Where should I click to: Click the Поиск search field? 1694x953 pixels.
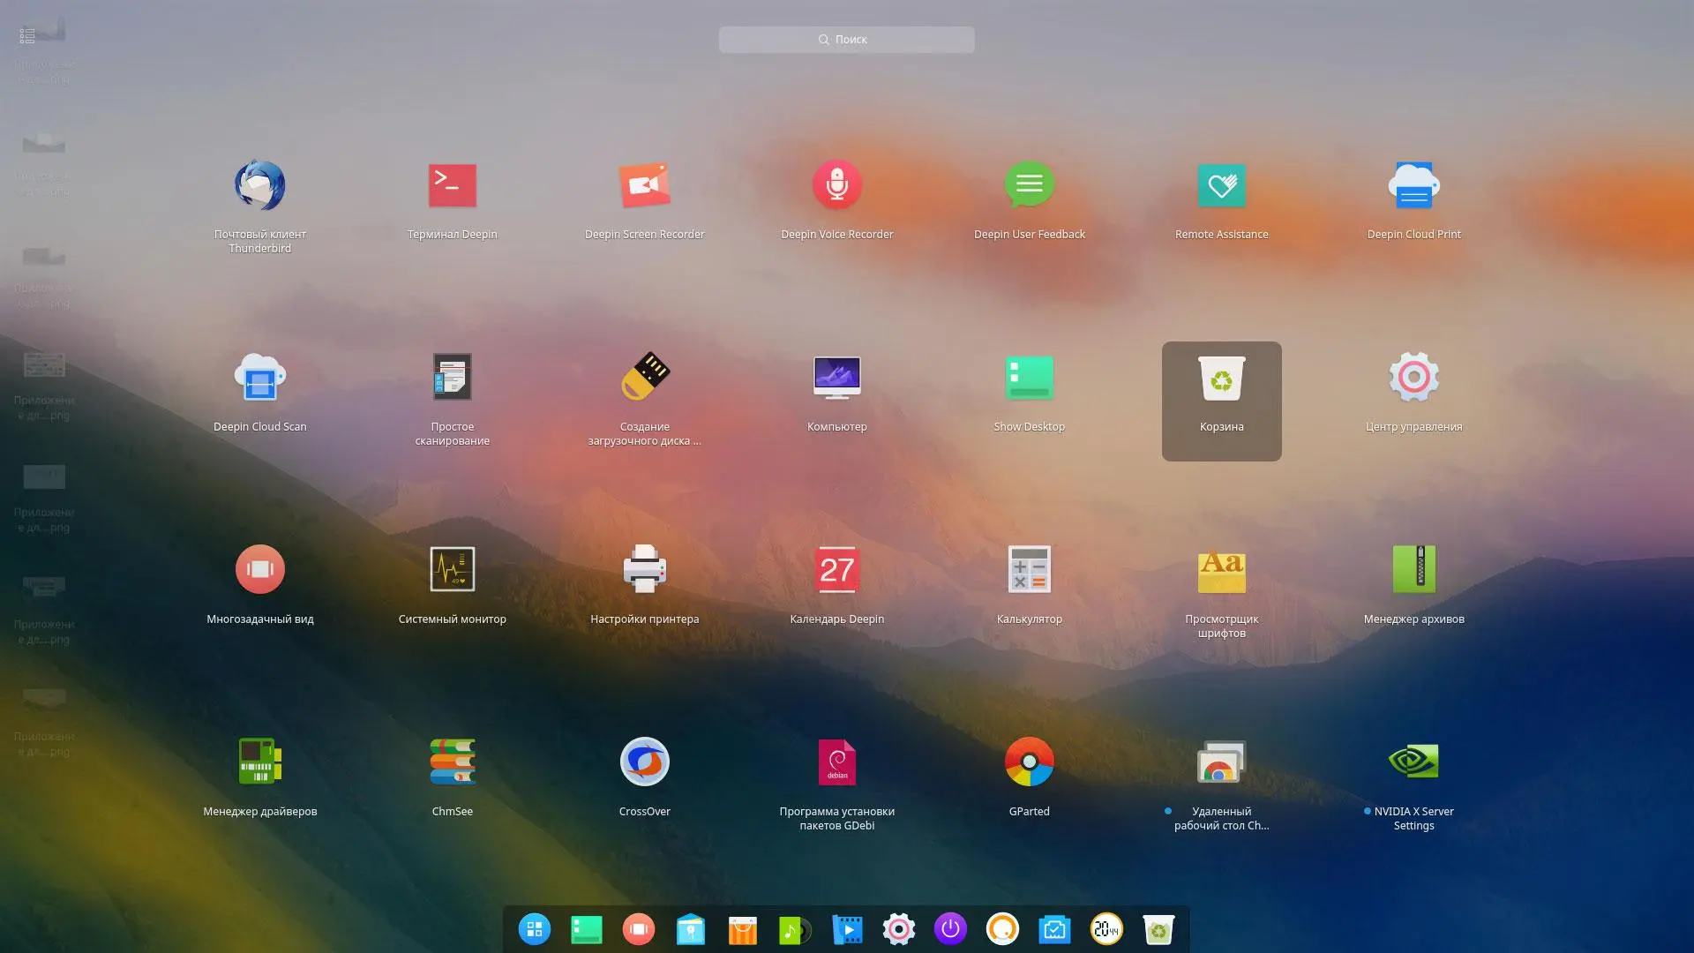[x=846, y=40]
